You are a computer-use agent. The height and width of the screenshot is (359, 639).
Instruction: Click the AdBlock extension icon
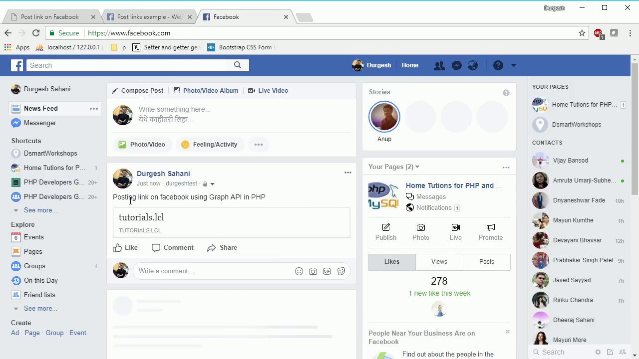click(599, 33)
